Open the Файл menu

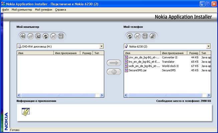[5, 10]
